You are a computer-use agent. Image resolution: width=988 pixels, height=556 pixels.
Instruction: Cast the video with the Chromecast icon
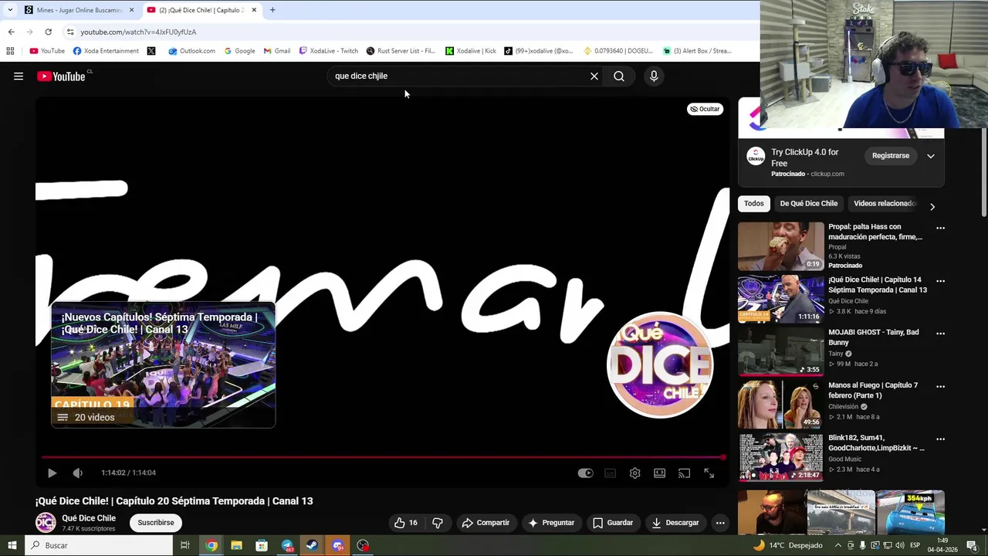pyautogui.click(x=684, y=473)
